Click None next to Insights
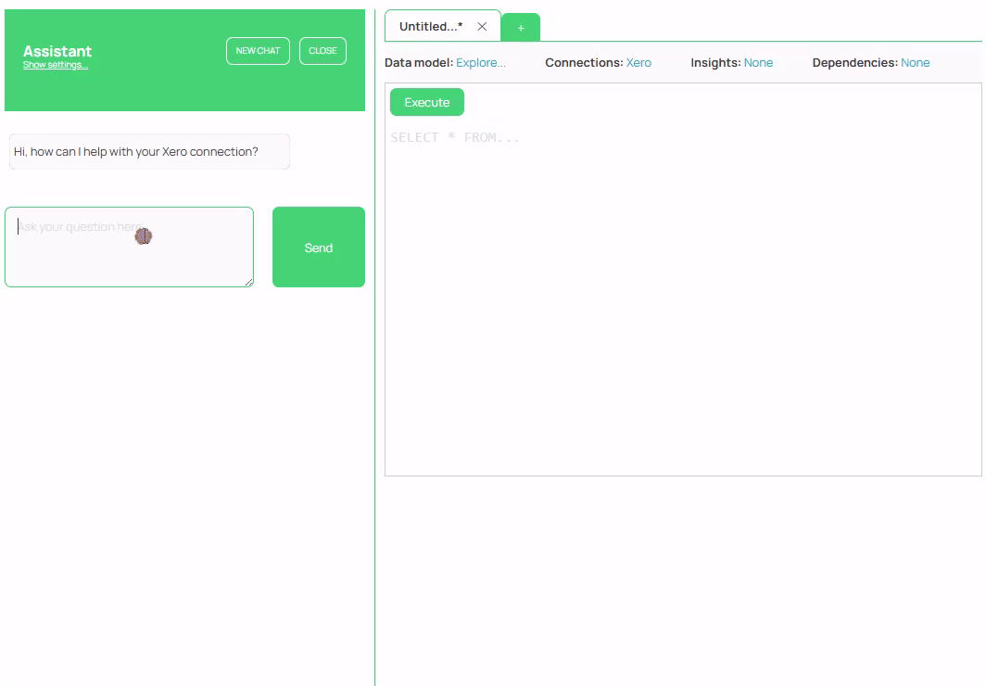This screenshot has height=686, width=986. [x=759, y=62]
